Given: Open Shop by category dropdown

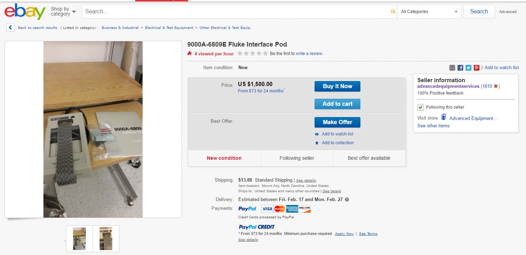Looking at the screenshot, I should (x=63, y=12).
